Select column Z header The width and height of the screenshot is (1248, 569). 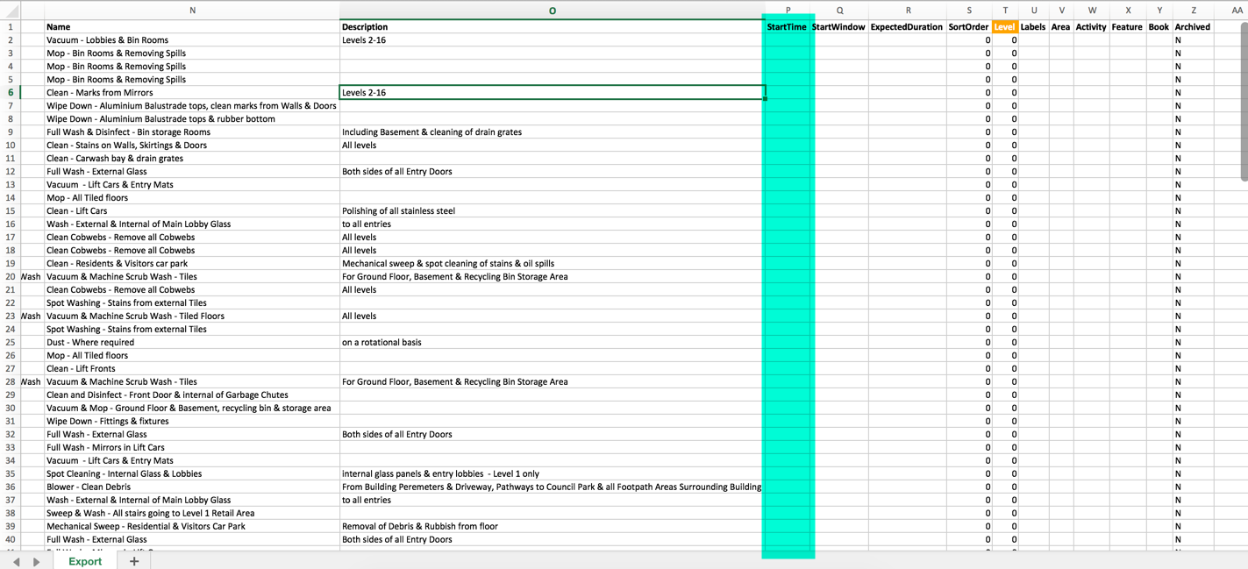click(1193, 11)
